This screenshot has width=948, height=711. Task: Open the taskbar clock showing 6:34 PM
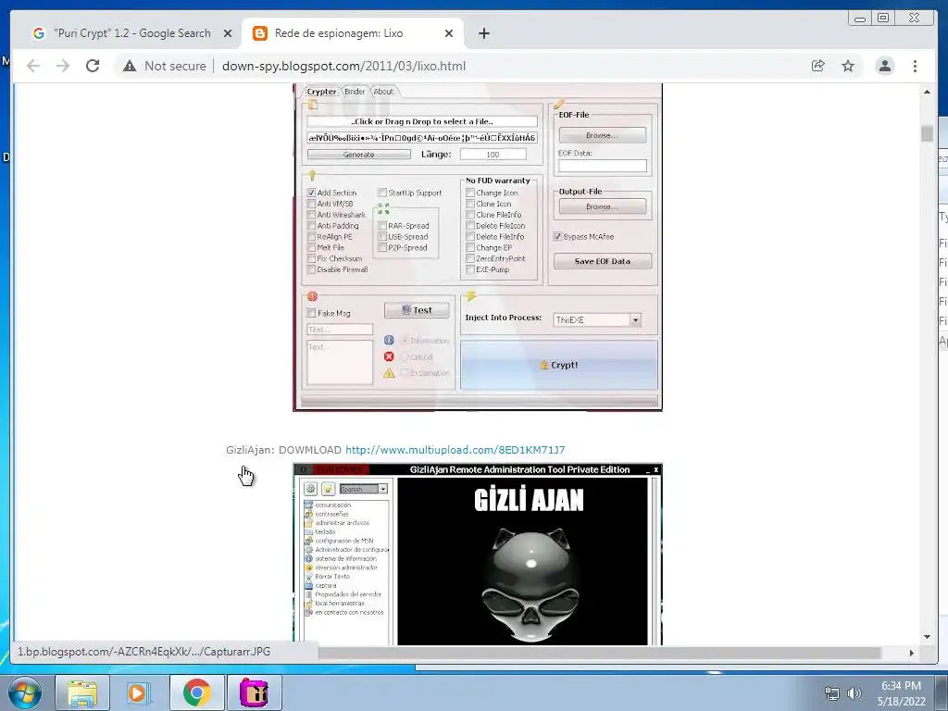pos(901,693)
